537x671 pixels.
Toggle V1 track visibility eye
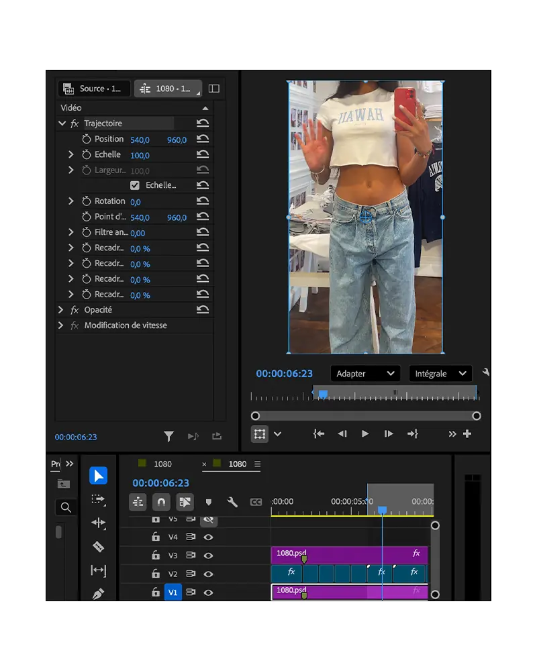(209, 592)
